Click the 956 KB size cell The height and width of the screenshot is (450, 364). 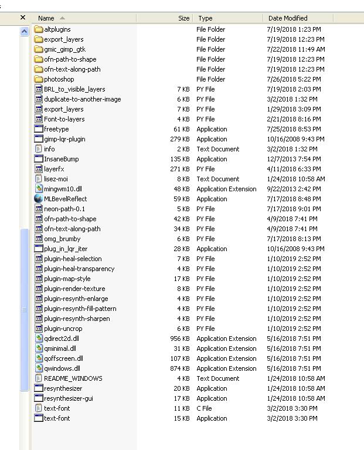(x=180, y=339)
